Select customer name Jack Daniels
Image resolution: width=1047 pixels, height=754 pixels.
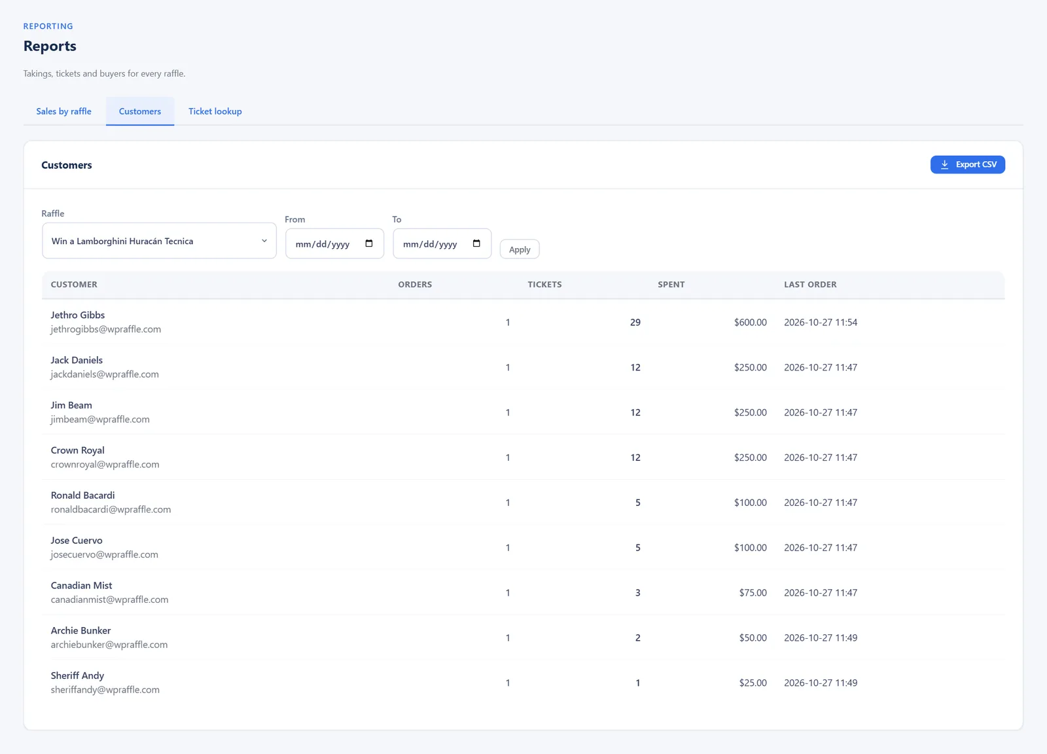[77, 361]
